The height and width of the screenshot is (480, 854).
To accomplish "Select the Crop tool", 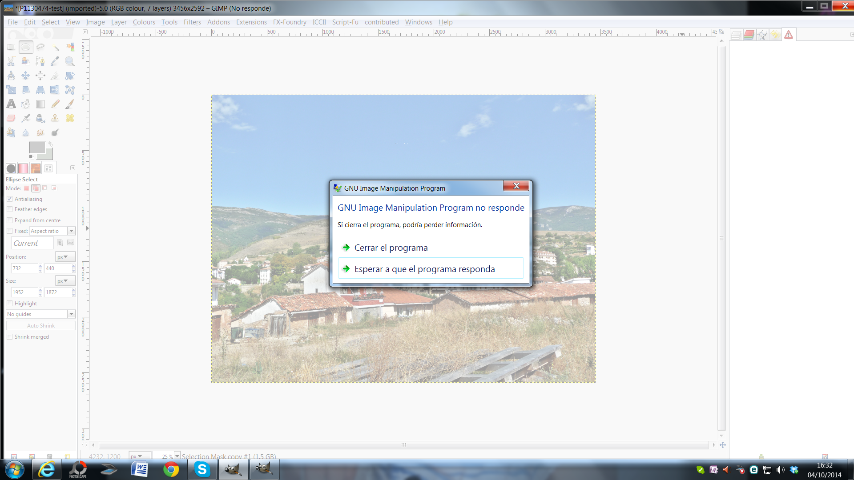I will (x=55, y=76).
